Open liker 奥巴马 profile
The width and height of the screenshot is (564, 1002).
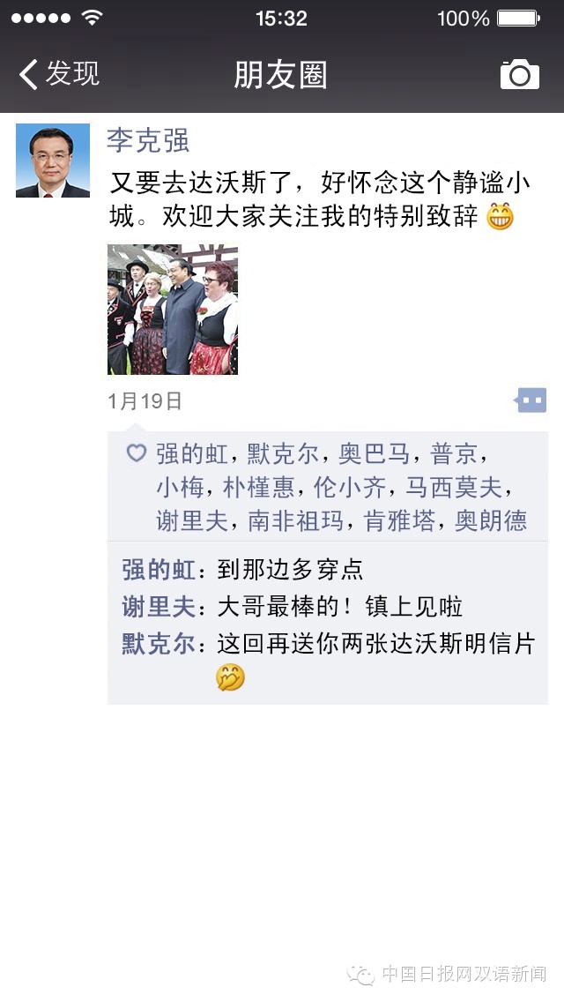pos(375,454)
